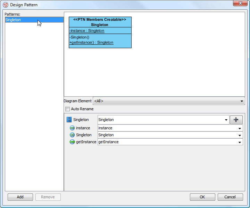This screenshot has height=208, width=250.
Task: Click the getInstance operation icon
Action: coord(72,142)
